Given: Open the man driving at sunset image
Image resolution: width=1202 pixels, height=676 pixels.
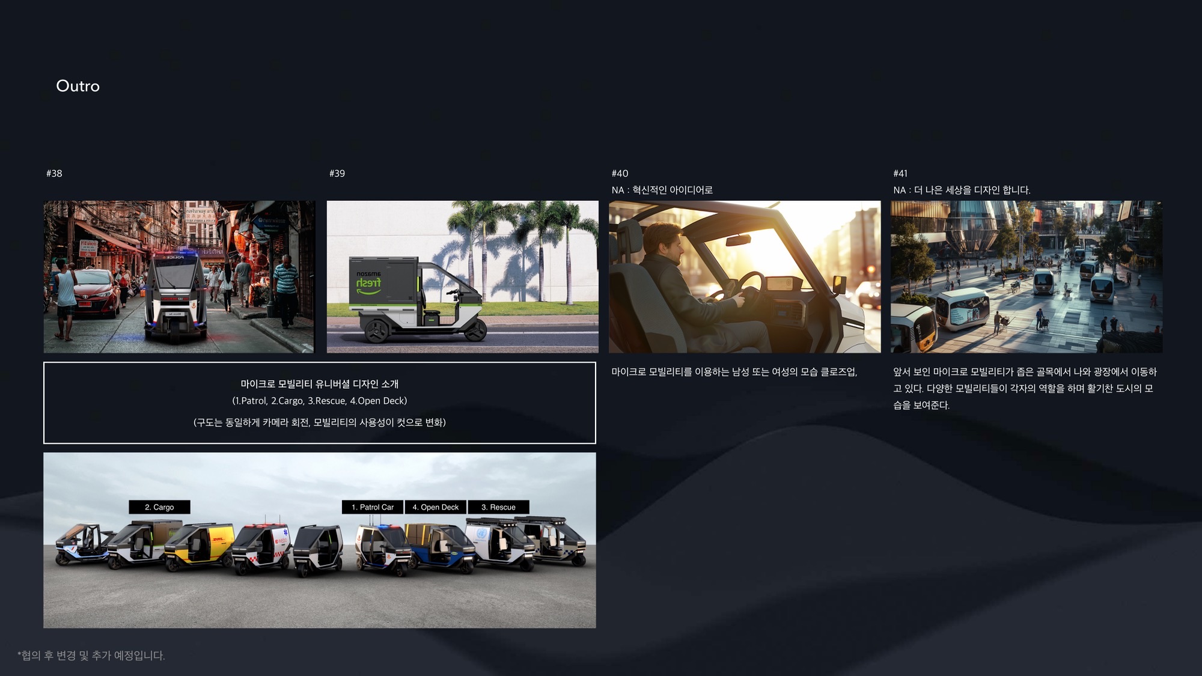Looking at the screenshot, I should [745, 276].
